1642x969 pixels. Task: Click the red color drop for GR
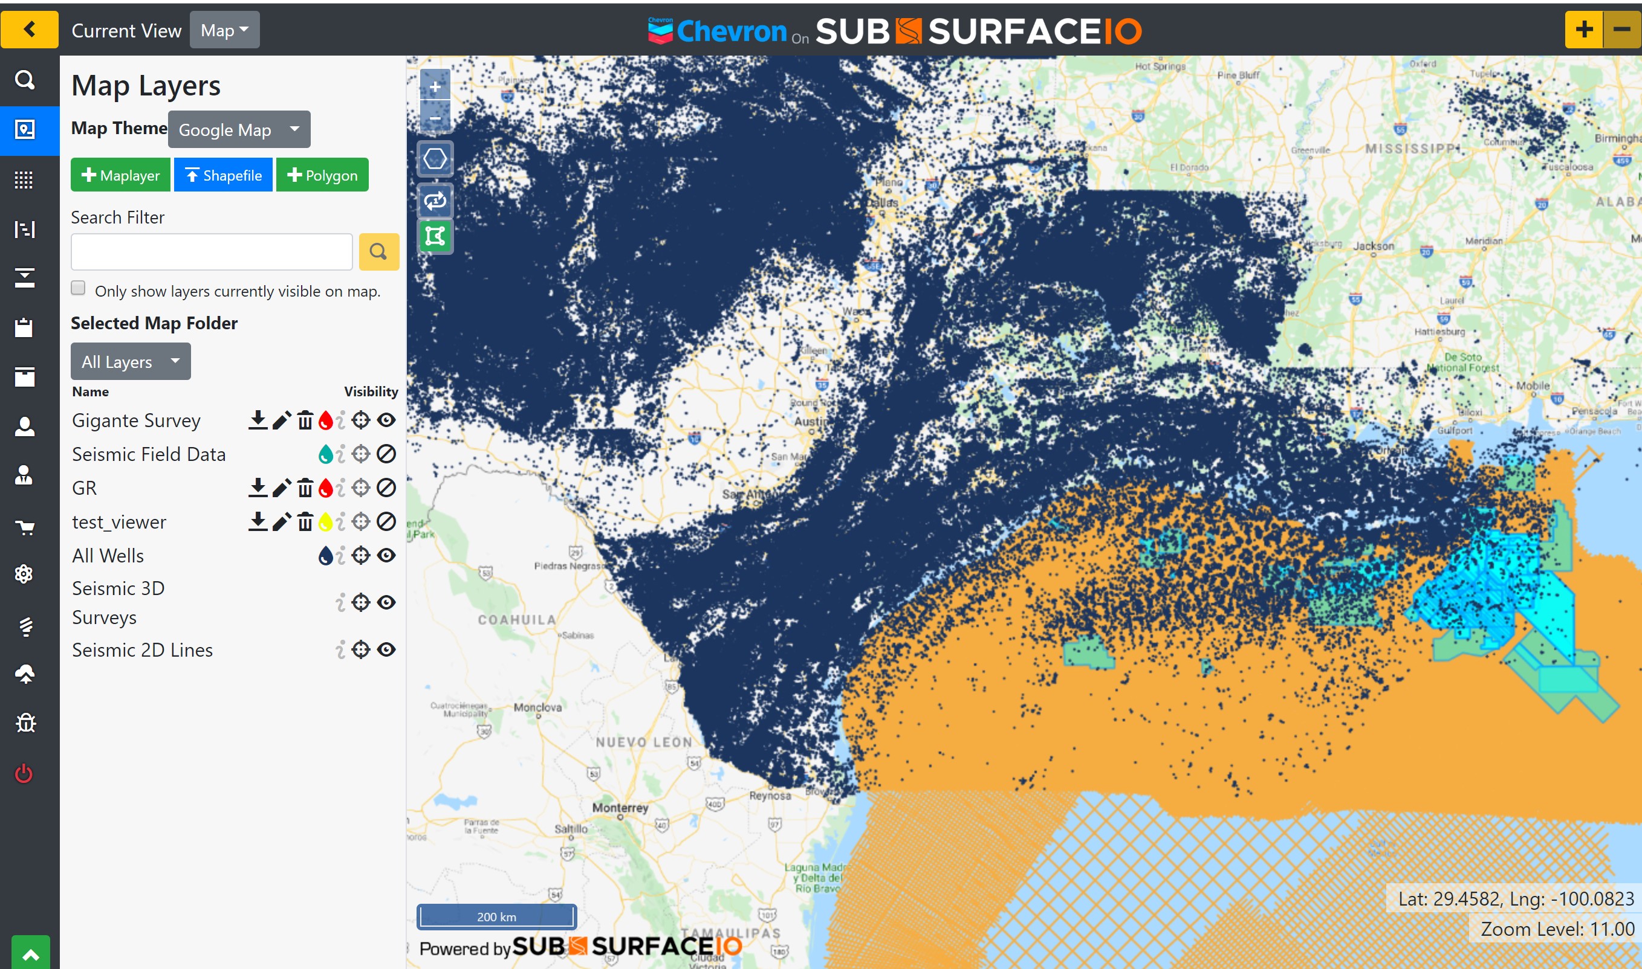click(x=325, y=488)
